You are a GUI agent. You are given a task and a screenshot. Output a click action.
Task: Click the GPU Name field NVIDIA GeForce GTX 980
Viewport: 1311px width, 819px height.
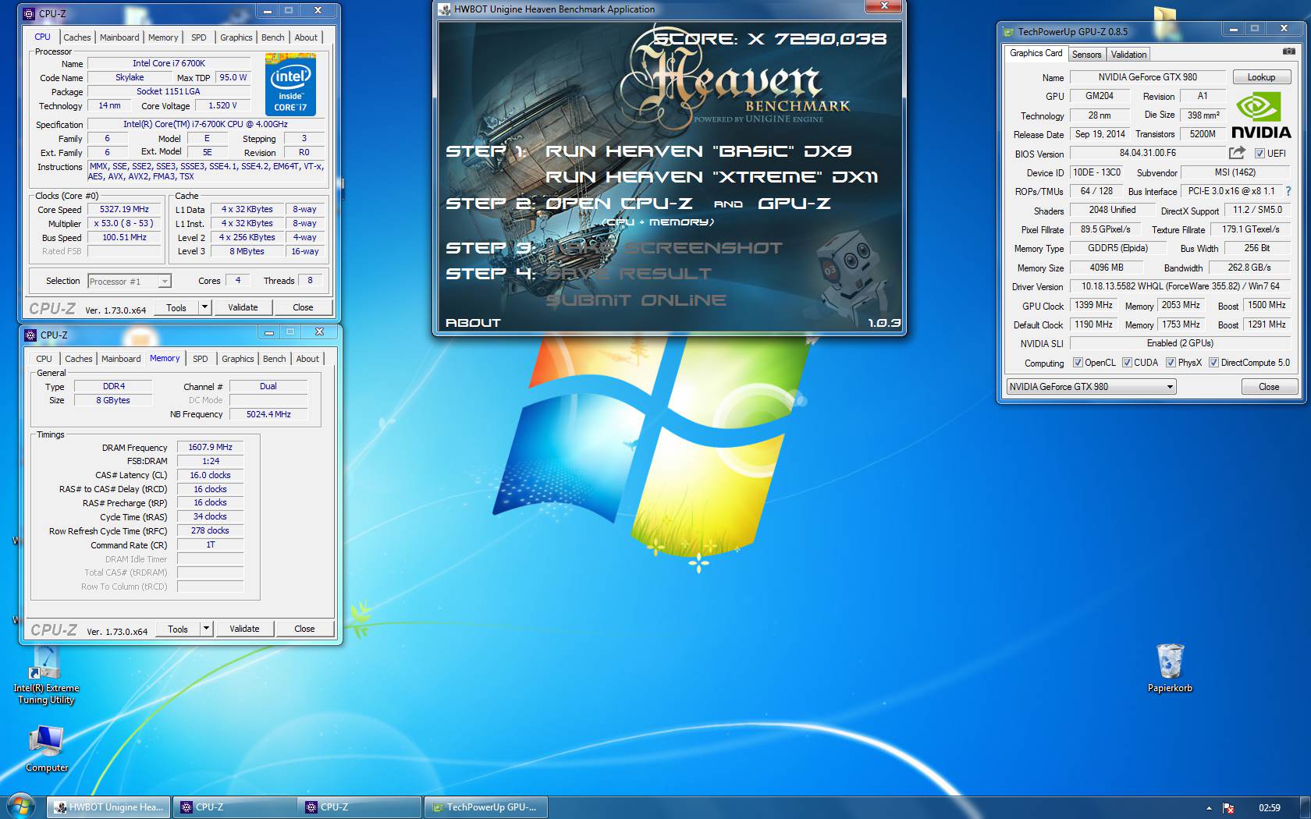pos(1147,77)
